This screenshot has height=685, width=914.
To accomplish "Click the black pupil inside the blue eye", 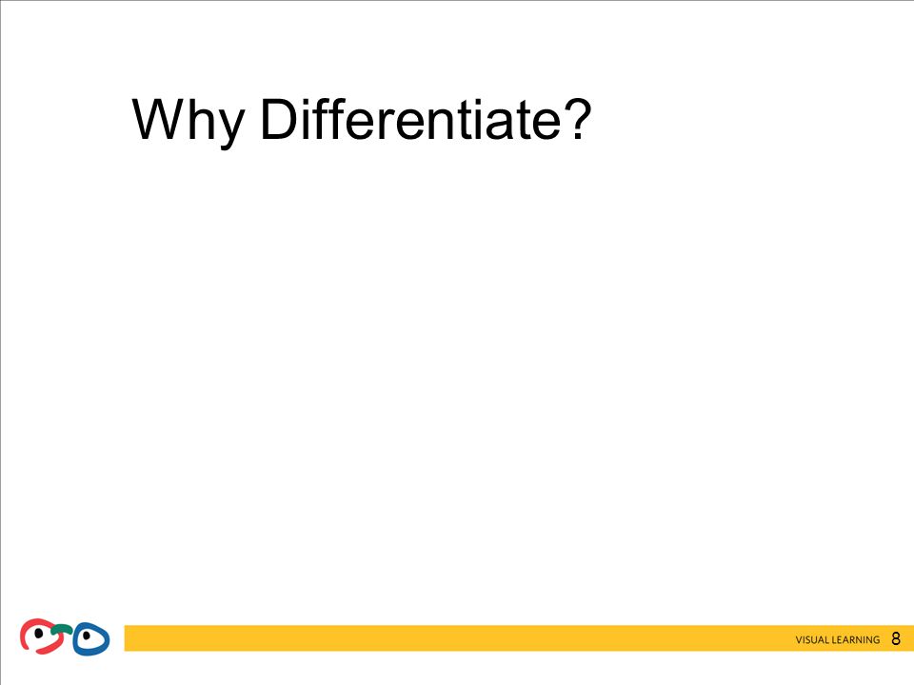I will pyautogui.click(x=87, y=635).
